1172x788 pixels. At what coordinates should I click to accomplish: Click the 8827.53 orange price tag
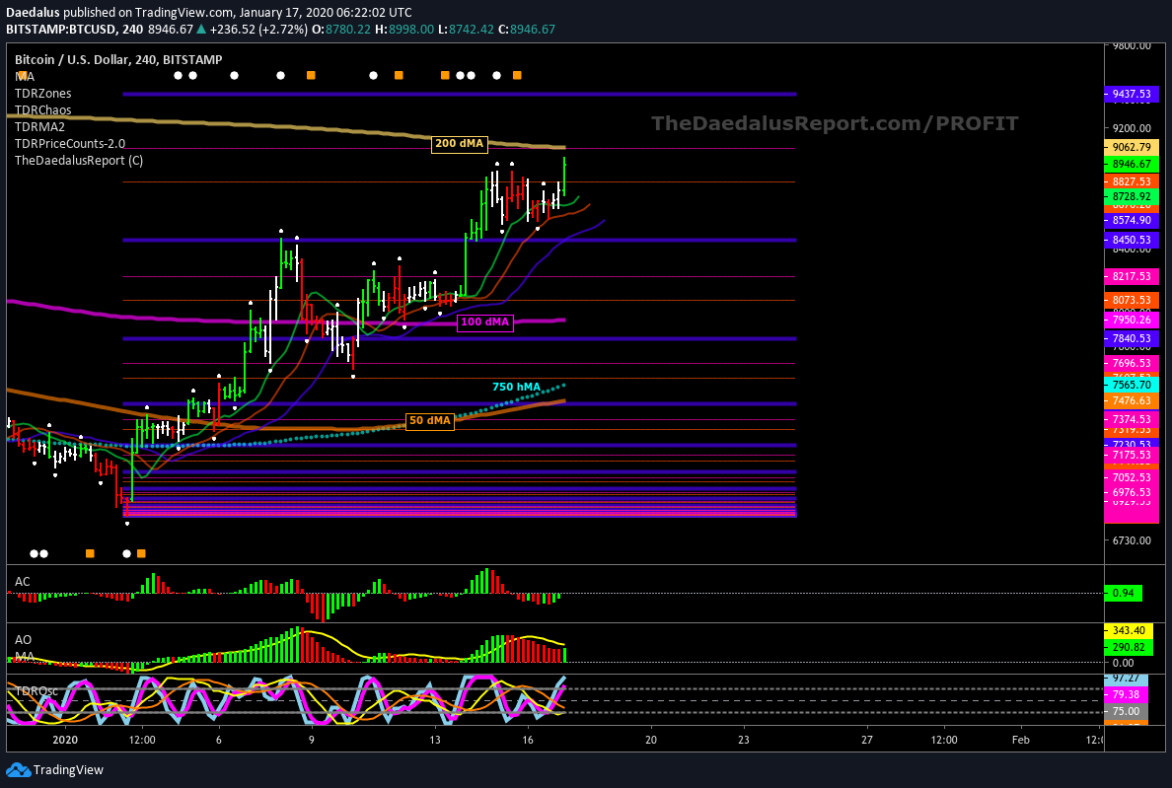coord(1132,181)
